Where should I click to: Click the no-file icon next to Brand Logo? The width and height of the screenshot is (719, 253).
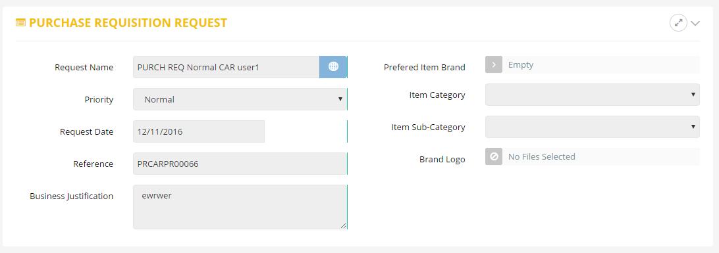tap(494, 156)
